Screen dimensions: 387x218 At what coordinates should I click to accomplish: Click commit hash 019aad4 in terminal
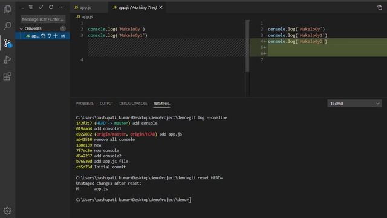point(84,128)
